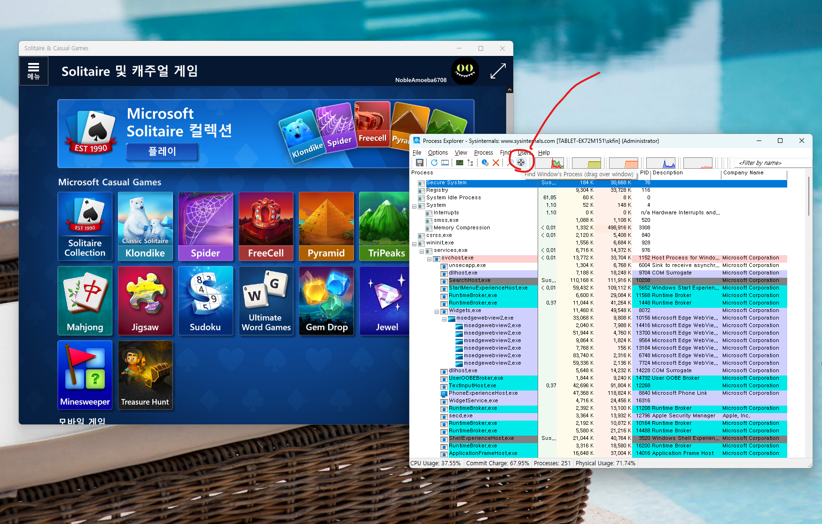Viewport: 822px width, 524px height.
Task: Click the Process Explorer vertical scrollbar thumb
Action: (809, 196)
